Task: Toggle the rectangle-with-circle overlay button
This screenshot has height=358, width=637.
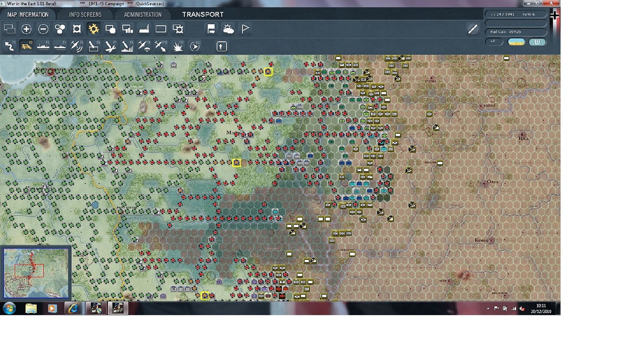Action: tap(110, 29)
